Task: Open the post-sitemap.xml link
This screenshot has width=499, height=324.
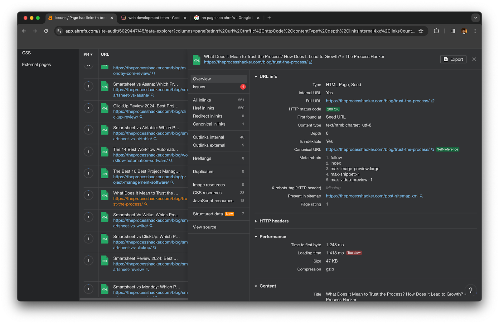Action: coord(372,196)
